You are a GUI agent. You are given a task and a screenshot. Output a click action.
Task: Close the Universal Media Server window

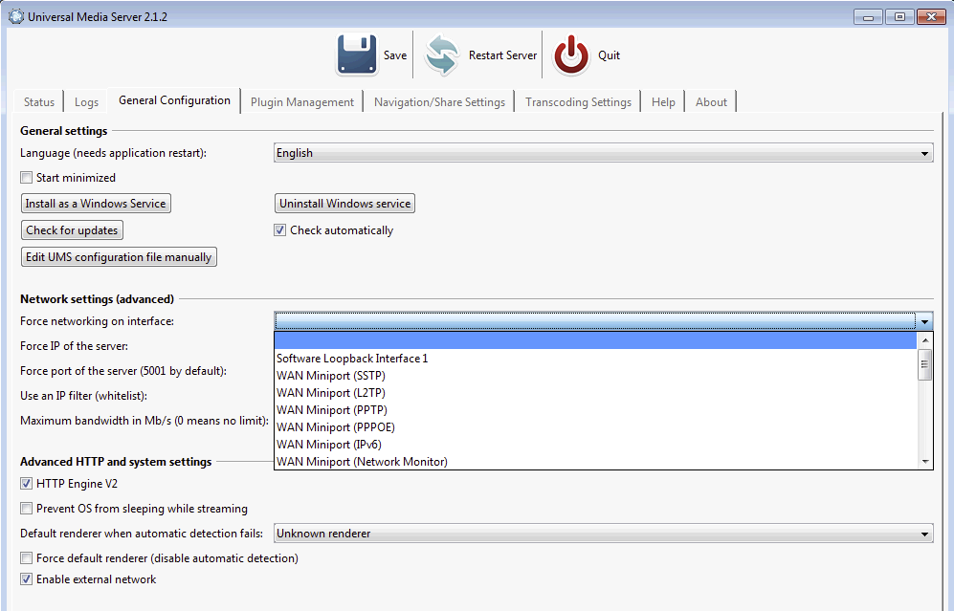point(931,17)
